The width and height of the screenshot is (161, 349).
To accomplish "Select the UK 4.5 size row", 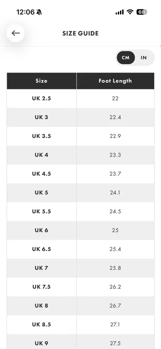I will (x=80, y=174).
